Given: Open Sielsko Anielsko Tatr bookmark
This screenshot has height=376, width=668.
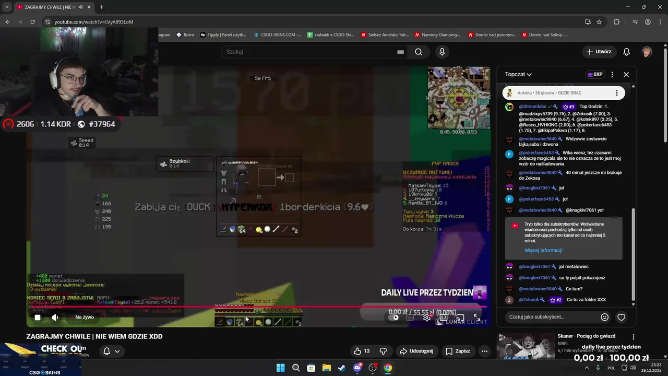Looking at the screenshot, I should point(385,35).
